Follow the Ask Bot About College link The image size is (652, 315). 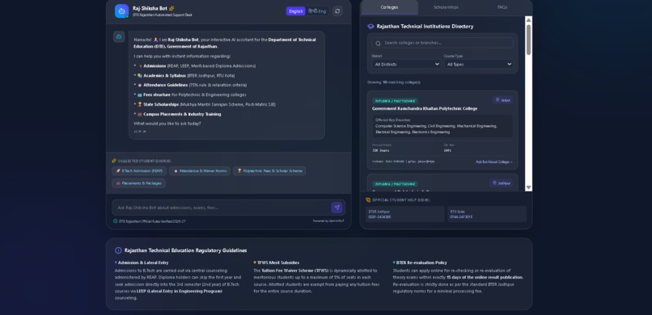494,162
